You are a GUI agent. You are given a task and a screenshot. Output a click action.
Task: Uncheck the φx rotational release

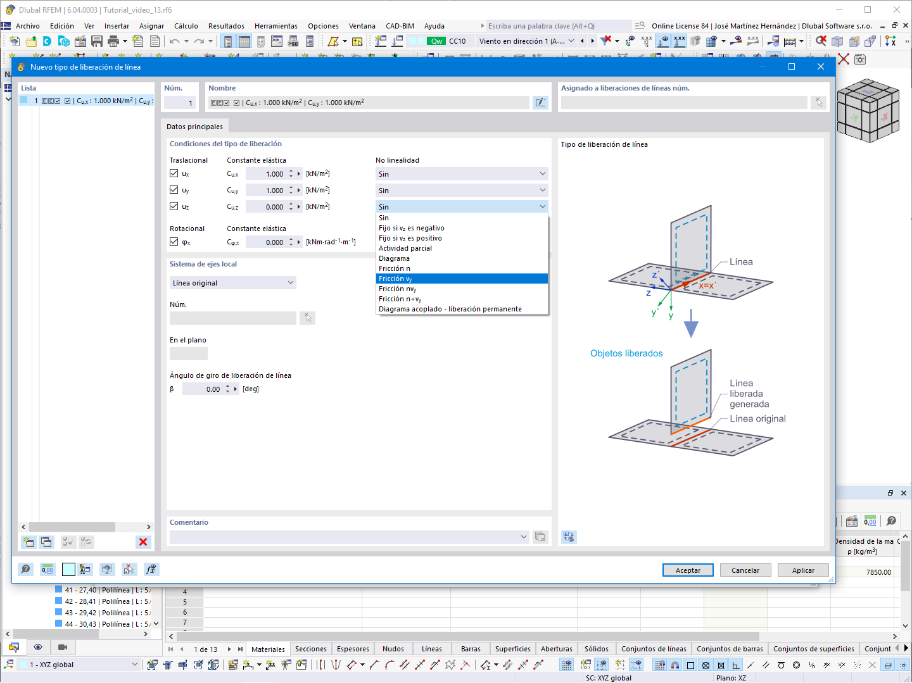point(174,242)
